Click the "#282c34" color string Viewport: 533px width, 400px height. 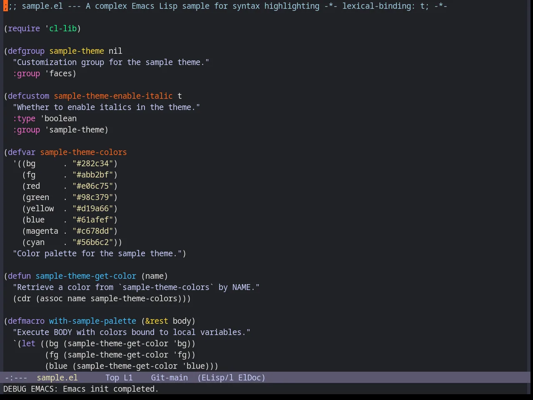pyautogui.click(x=92, y=163)
